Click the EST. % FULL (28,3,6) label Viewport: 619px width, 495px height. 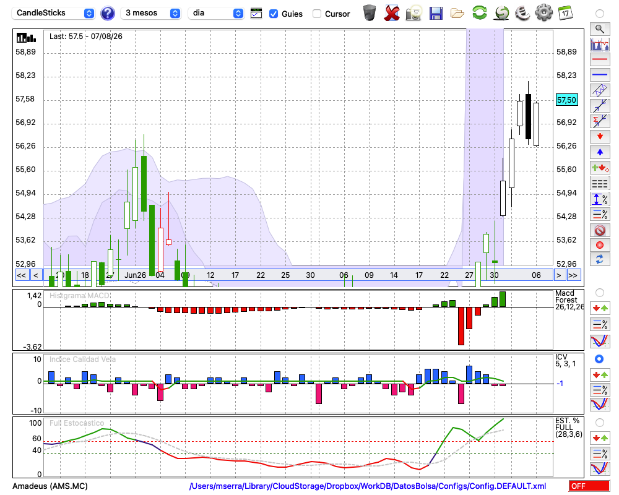(568, 428)
